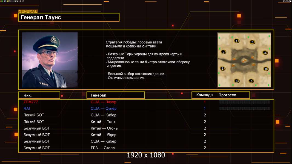The width and height of the screenshot is (292, 164).
Task: Click the 'Китай — Ядер' general entry
Action: [x=104, y=135]
